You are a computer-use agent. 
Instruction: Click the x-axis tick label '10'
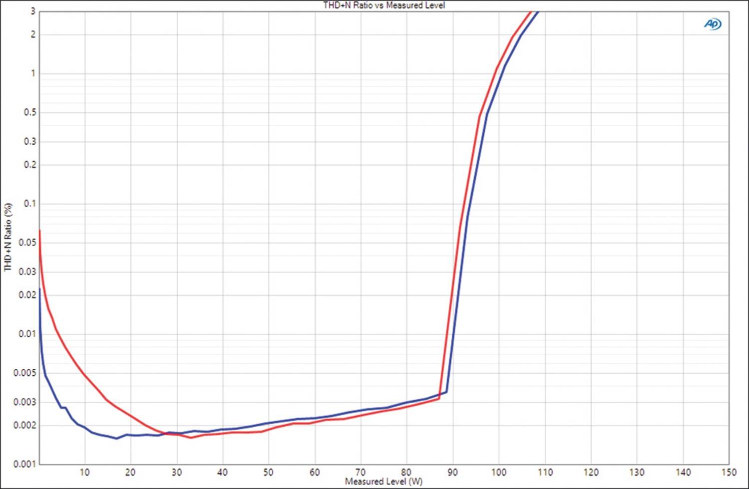point(85,472)
